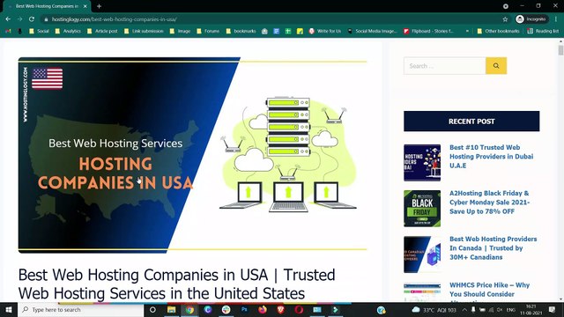
Task: Open the Google Docs bookmark icon
Action: click(x=276, y=32)
